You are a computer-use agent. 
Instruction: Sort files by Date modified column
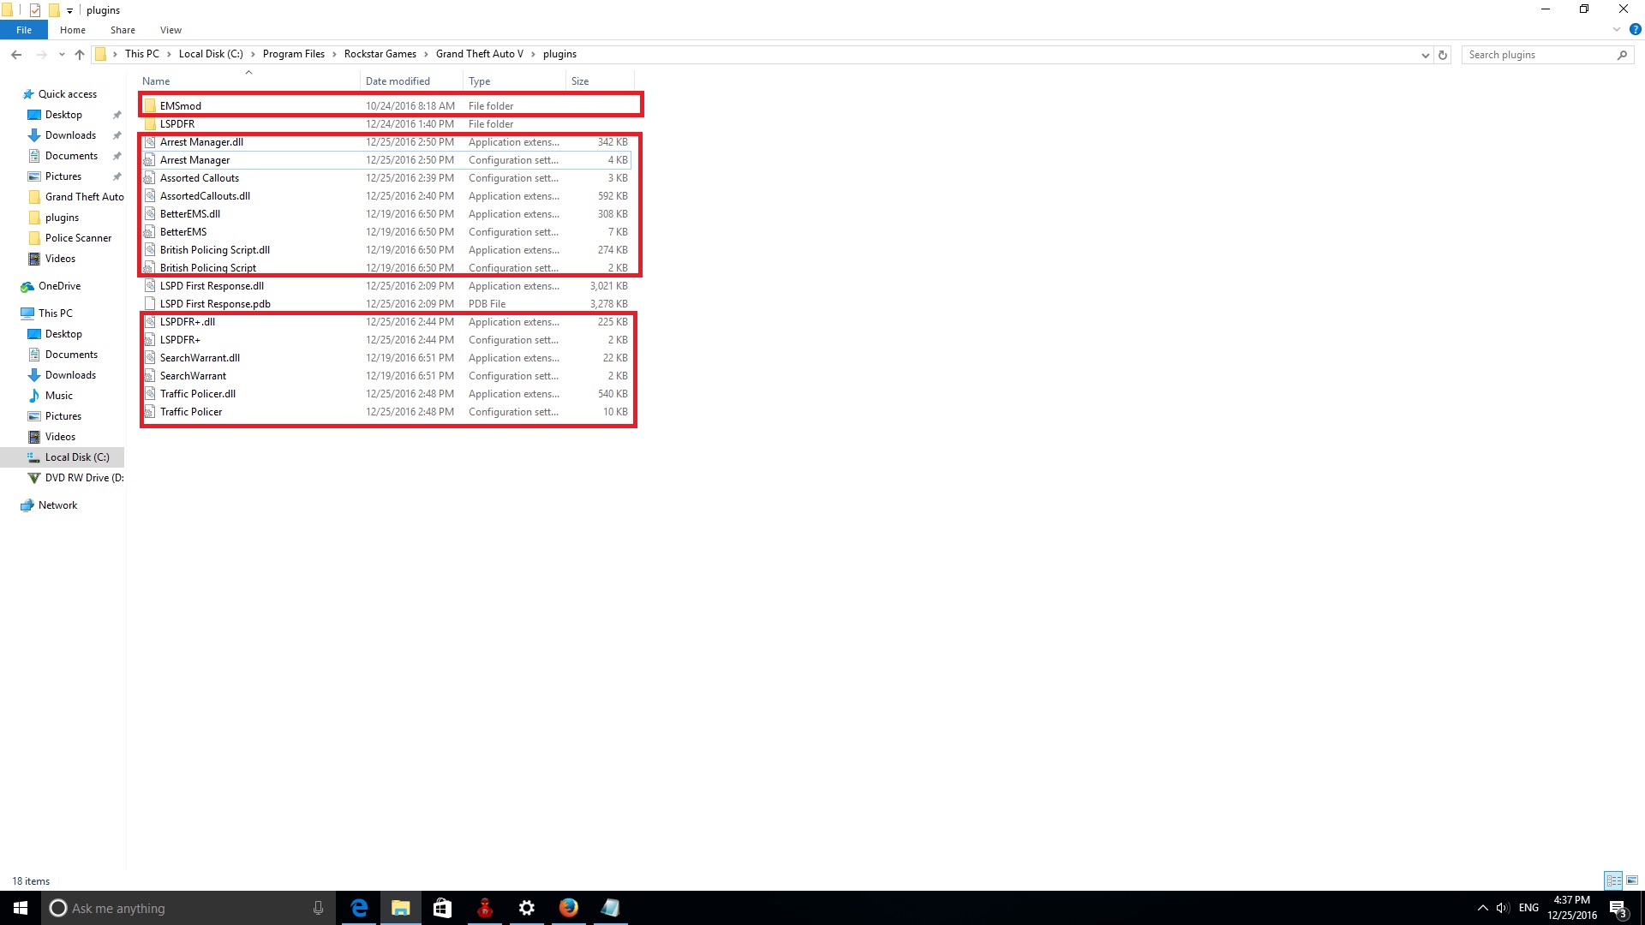point(398,81)
